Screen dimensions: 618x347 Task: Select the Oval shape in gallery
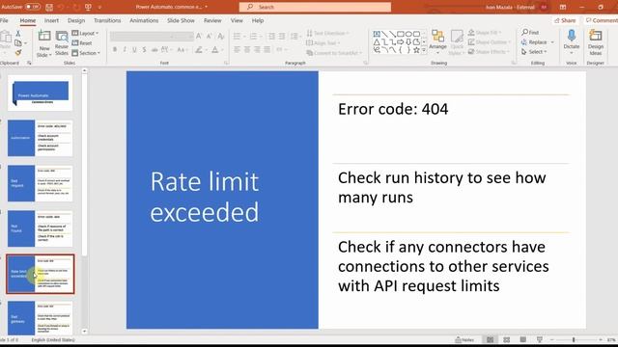point(408,35)
